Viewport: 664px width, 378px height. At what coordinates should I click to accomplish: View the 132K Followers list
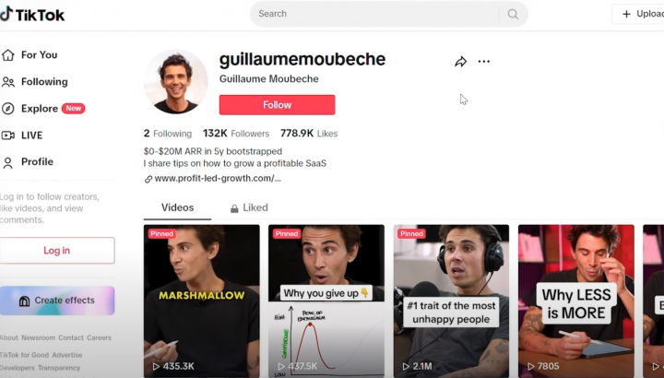(x=236, y=134)
